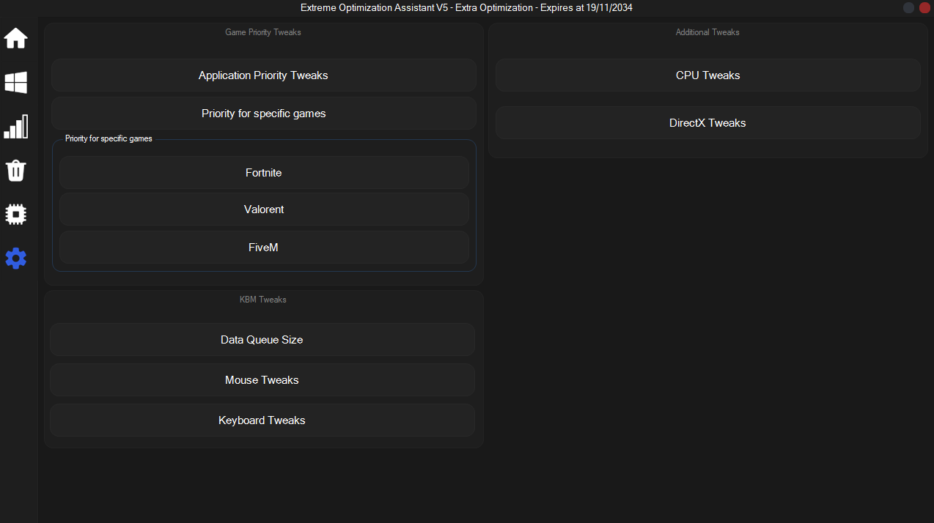Go to the Home page icon

pyautogui.click(x=16, y=38)
